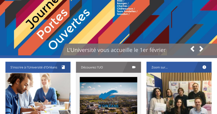
Task: Advance to the next carousel slide
Action: click(x=201, y=49)
